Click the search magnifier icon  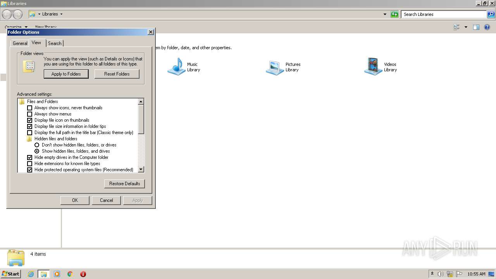point(491,14)
